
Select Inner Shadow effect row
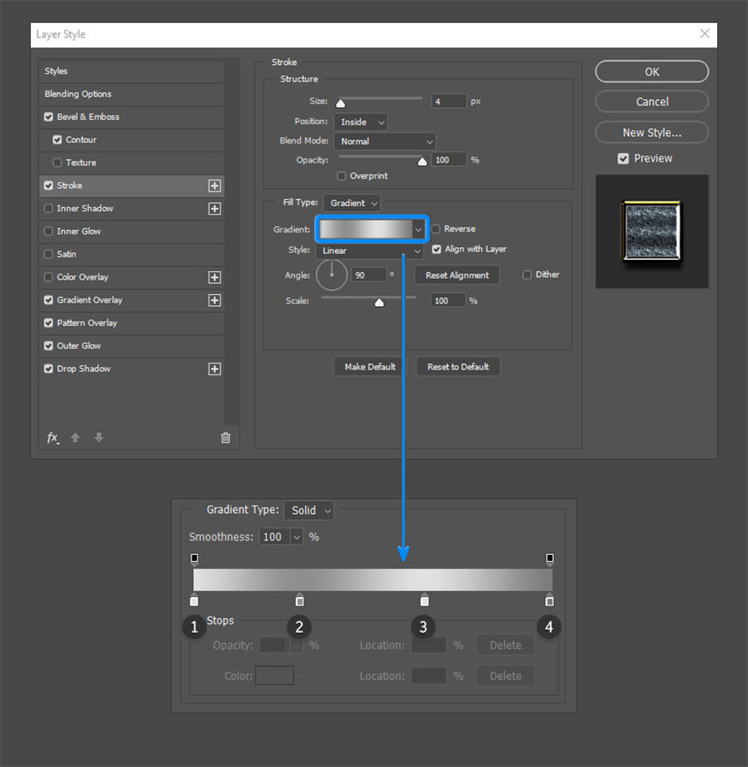pos(132,209)
